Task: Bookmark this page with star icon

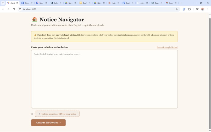Action: tap(177, 9)
